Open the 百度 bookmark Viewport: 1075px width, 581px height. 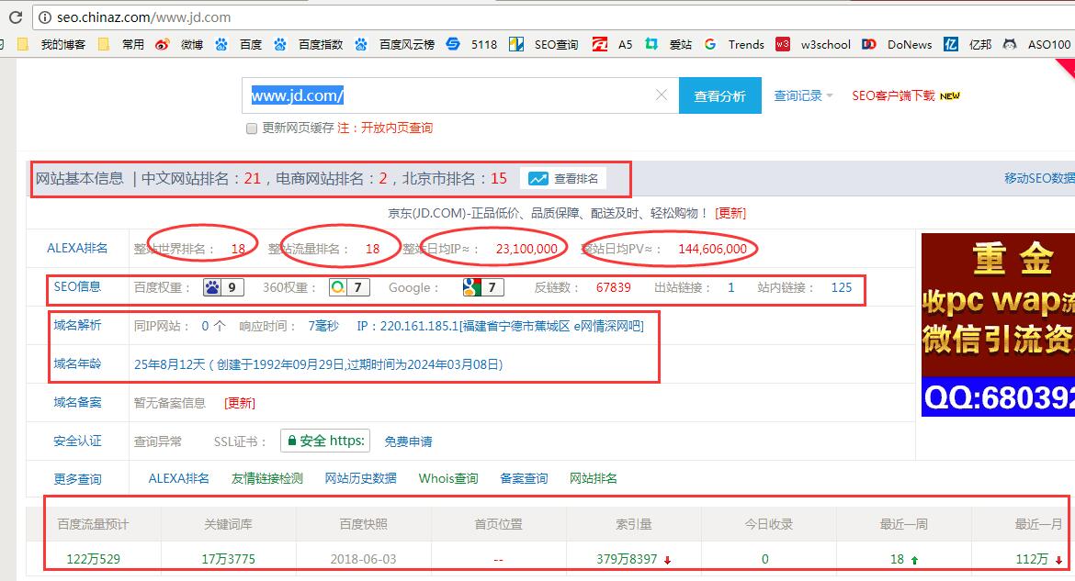239,45
